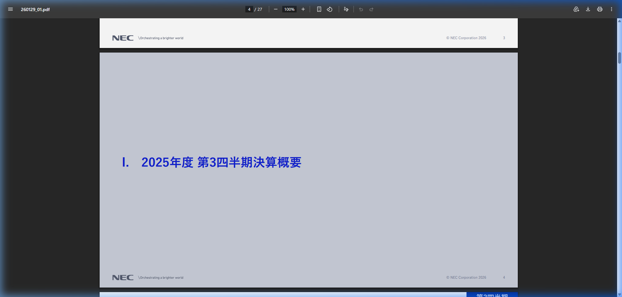
Task: Click the vertical scrollbar thumb
Action: click(x=619, y=58)
